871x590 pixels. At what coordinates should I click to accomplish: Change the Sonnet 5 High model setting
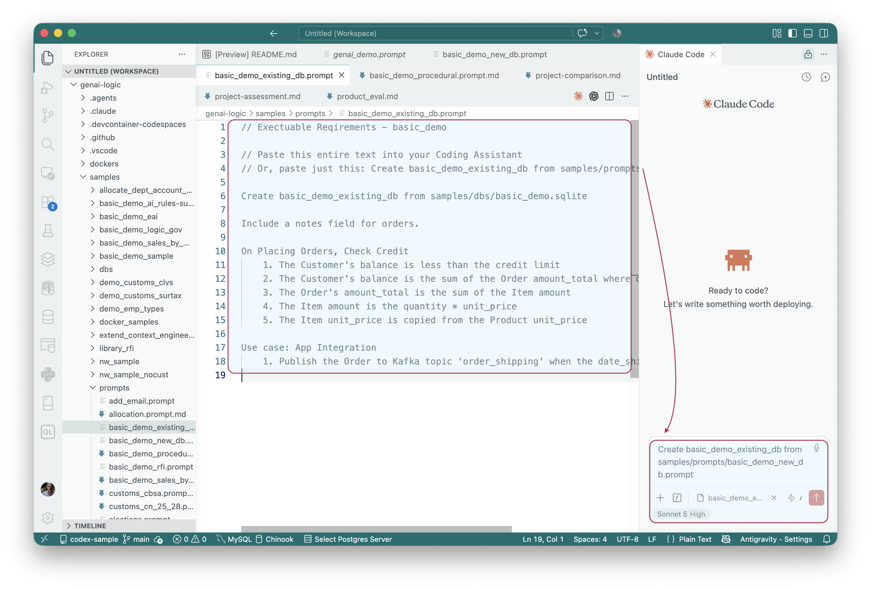click(x=681, y=514)
